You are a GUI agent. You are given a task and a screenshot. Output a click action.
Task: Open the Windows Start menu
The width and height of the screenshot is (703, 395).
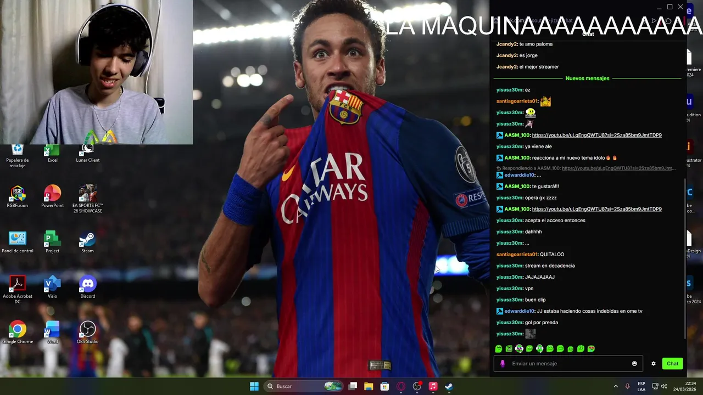[254, 386]
